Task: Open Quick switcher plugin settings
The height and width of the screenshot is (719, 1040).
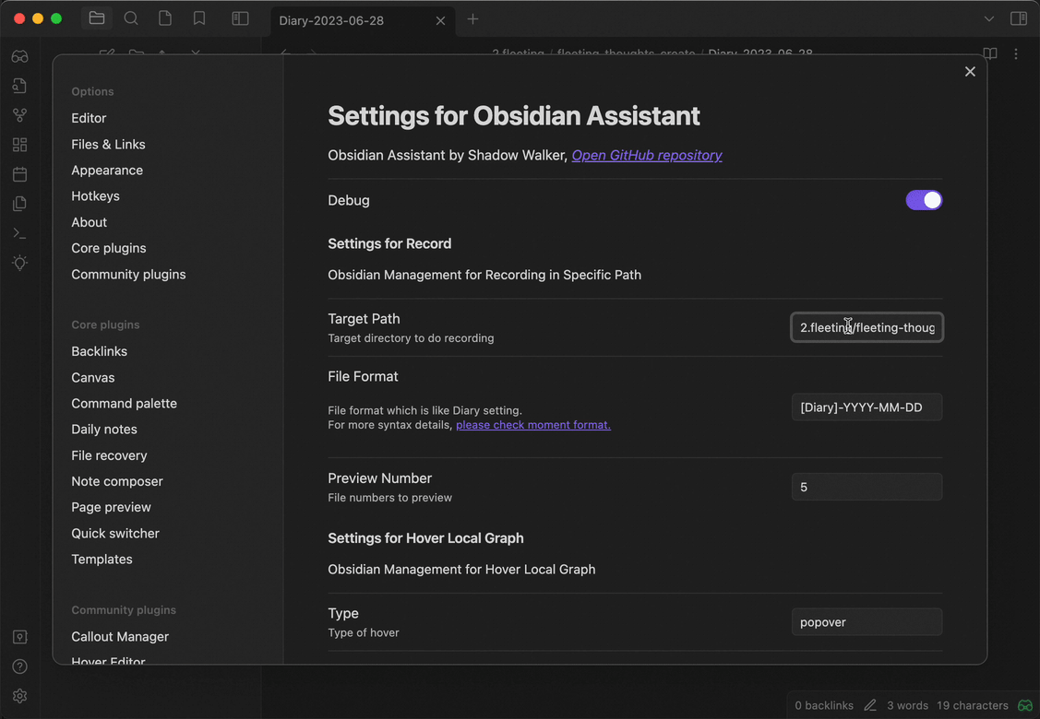Action: click(x=115, y=534)
